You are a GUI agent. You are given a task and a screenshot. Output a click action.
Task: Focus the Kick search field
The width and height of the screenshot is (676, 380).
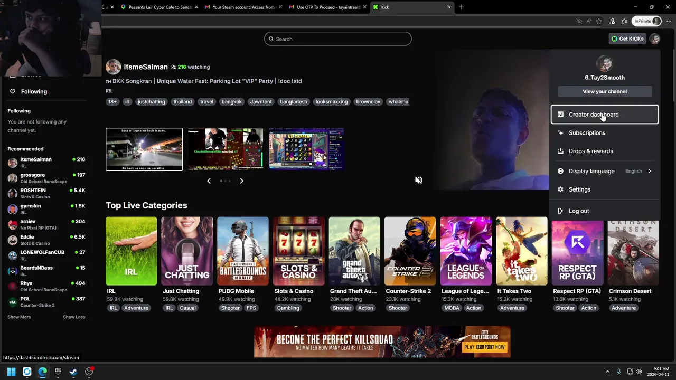click(x=338, y=39)
